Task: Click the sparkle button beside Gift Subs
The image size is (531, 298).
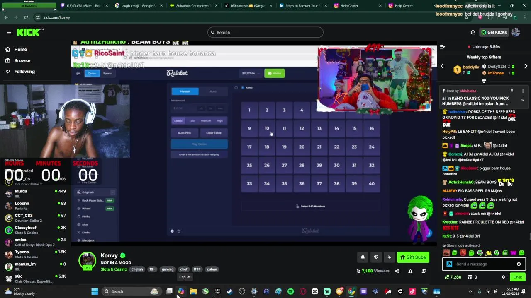Action: tap(389, 257)
